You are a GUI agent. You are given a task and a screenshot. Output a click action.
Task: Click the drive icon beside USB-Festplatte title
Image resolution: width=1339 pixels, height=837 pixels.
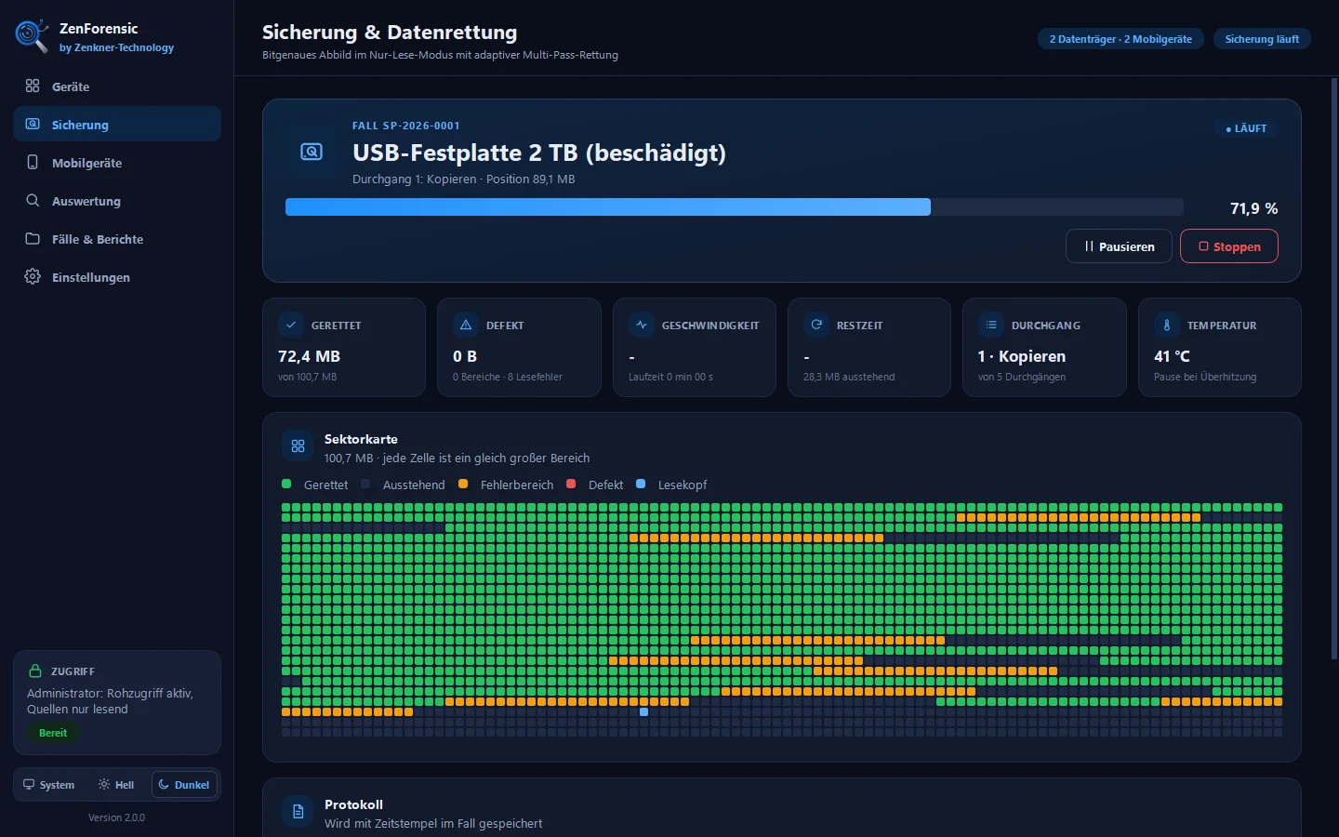312,152
